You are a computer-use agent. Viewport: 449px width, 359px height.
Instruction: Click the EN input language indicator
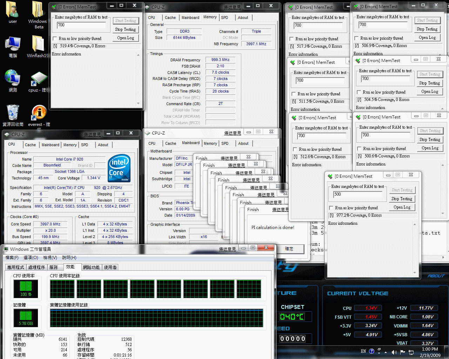(363, 351)
